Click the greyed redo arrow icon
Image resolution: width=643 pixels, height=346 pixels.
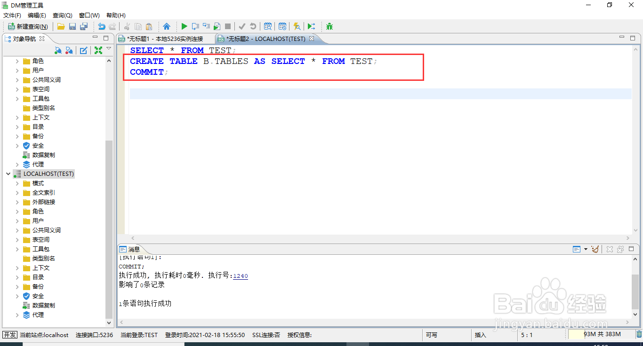click(113, 27)
